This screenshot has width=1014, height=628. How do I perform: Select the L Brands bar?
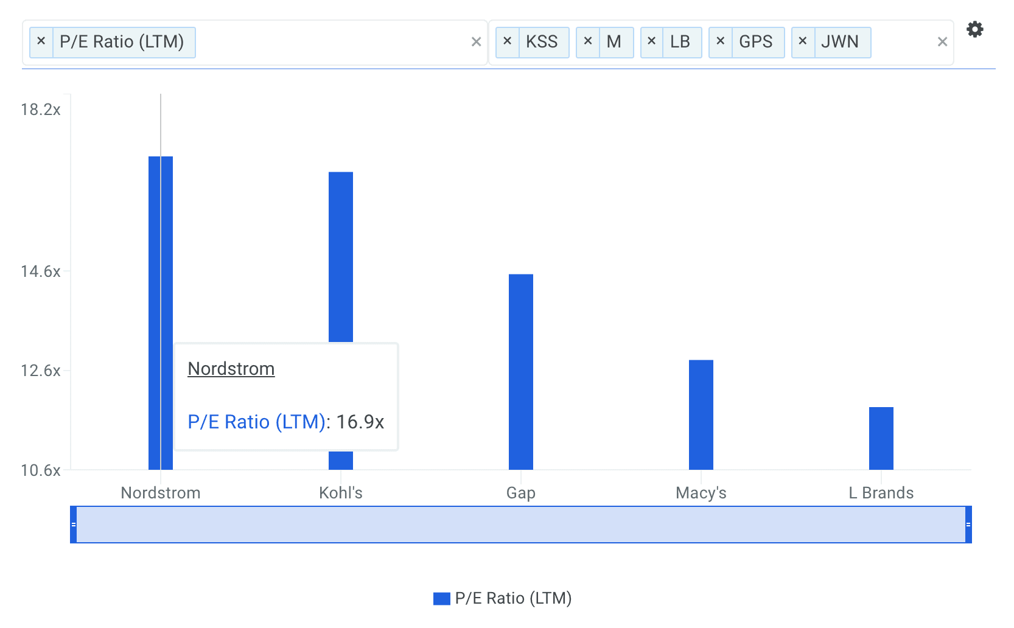tap(881, 438)
